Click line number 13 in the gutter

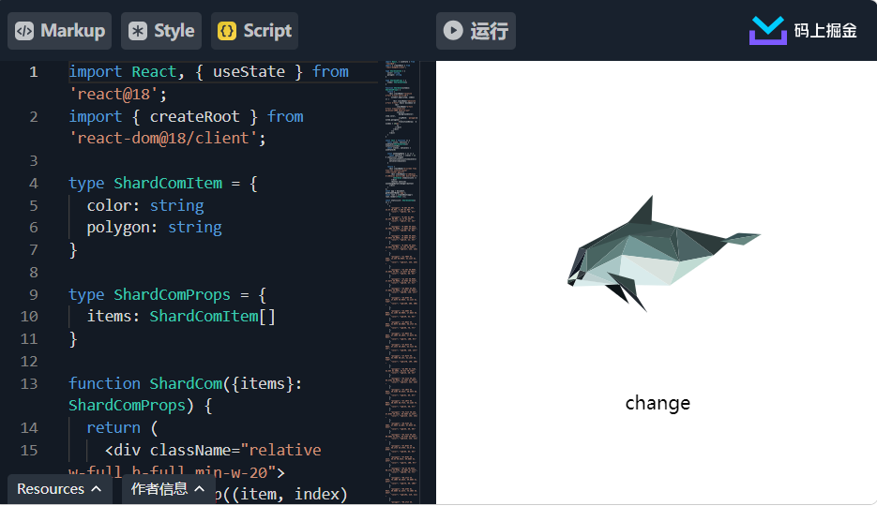pyautogui.click(x=29, y=383)
